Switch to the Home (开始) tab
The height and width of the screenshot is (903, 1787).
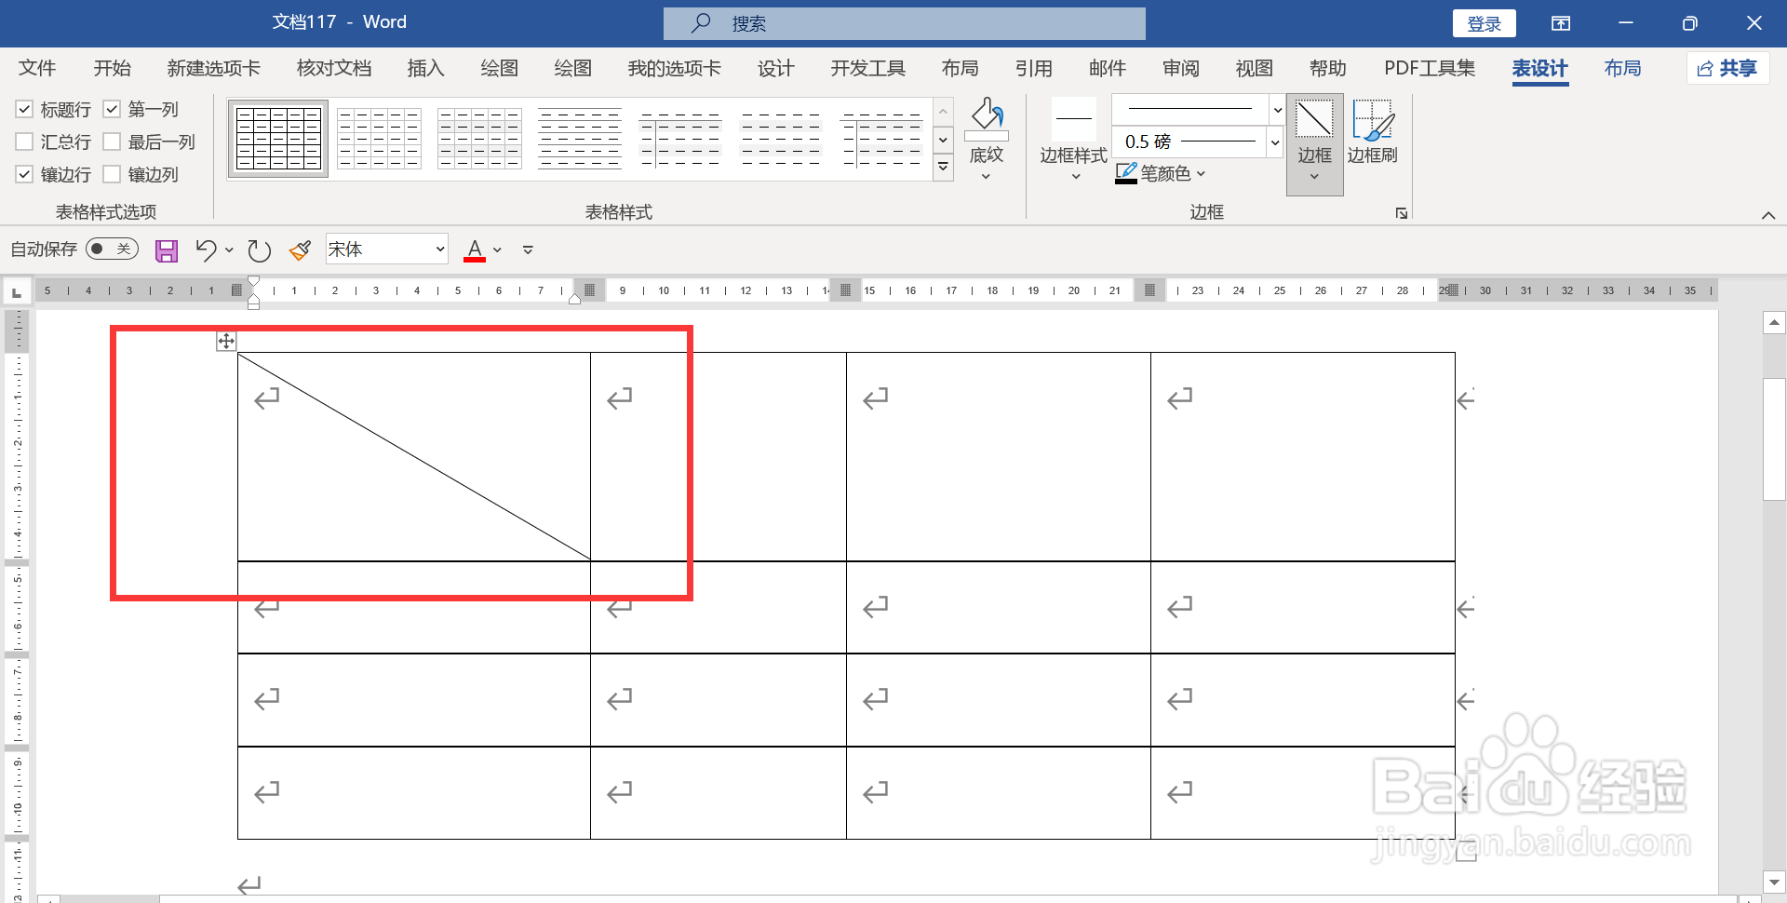(x=113, y=69)
